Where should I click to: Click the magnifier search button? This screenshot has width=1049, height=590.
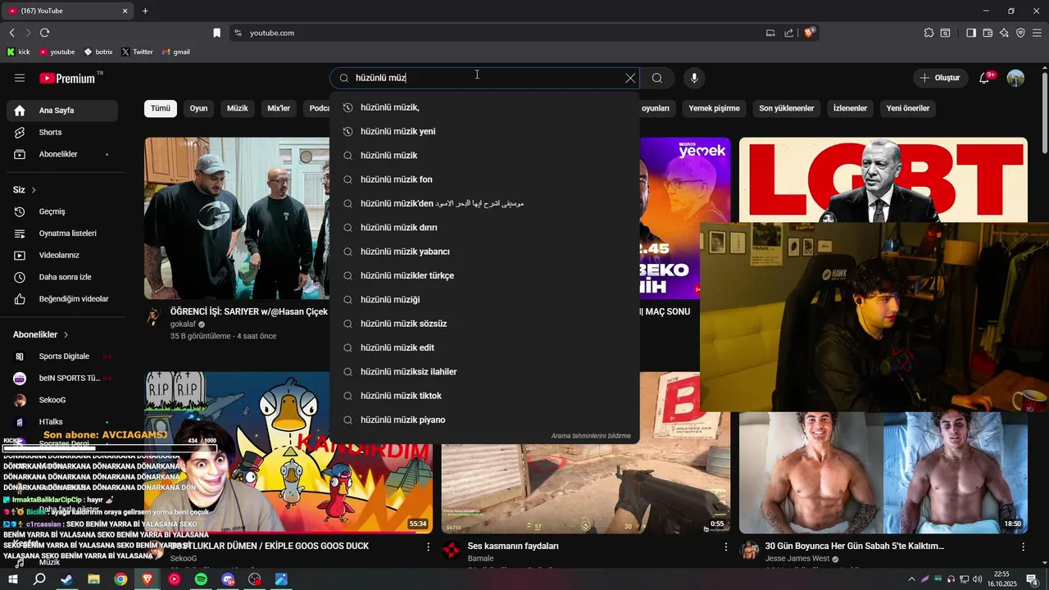coord(657,78)
